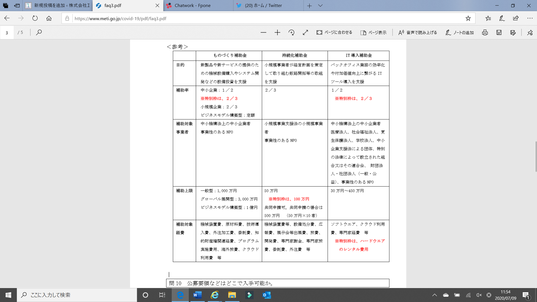The height and width of the screenshot is (302, 537).
Task: Click red text ※特別枠は、100 万円
Action: [289, 199]
